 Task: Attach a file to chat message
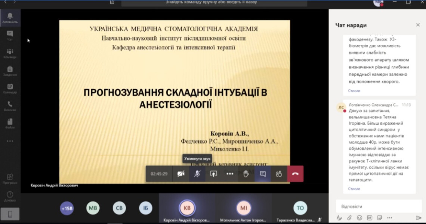click(x=349, y=218)
